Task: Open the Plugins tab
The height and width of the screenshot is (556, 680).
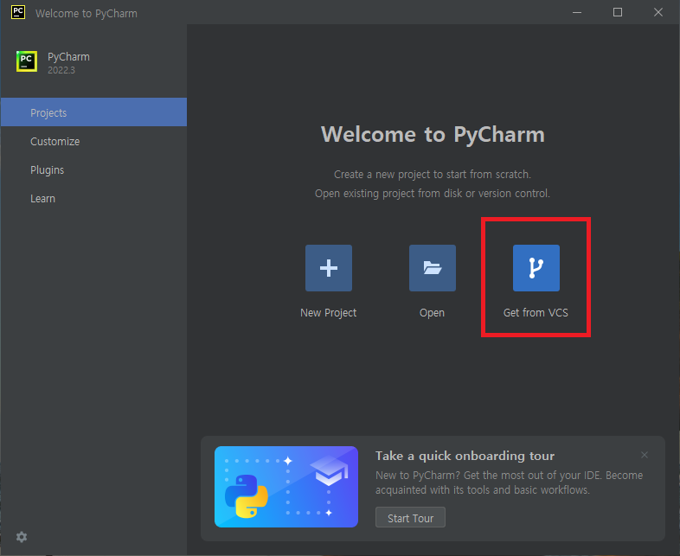Action: point(93,169)
